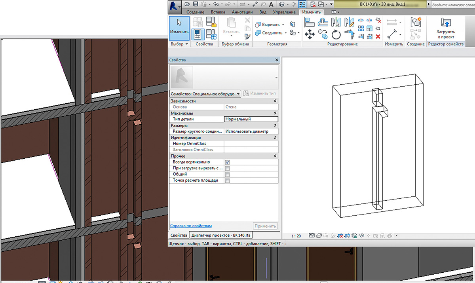Click the Pin element icon
This screenshot has height=283, width=475.
point(378,28)
